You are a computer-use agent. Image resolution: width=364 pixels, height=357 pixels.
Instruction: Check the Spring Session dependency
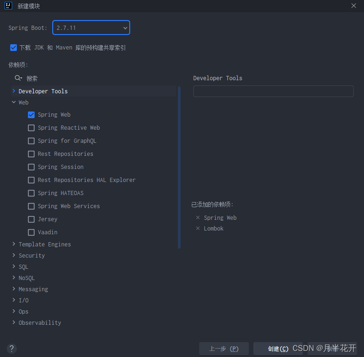click(31, 167)
